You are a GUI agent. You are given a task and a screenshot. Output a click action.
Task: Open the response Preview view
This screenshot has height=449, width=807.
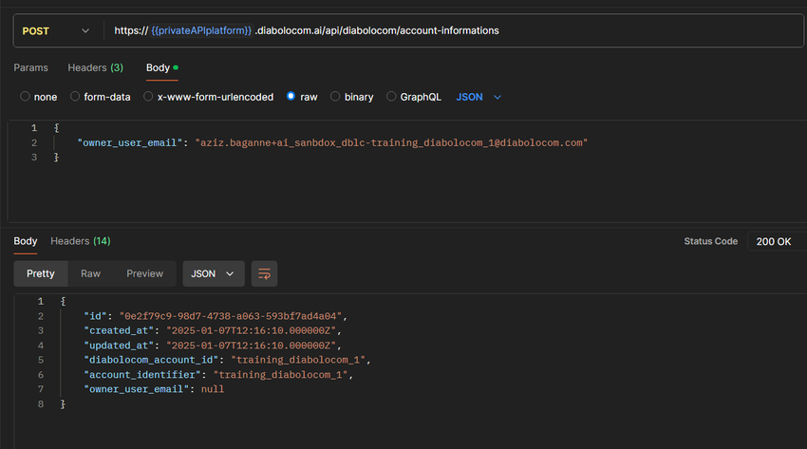click(x=144, y=273)
